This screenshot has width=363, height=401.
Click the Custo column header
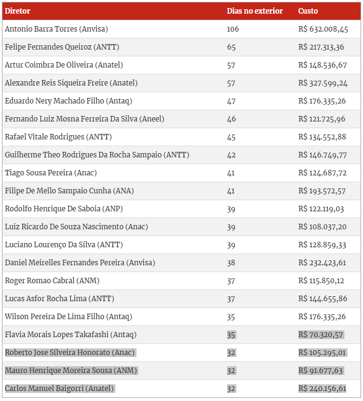click(308, 11)
